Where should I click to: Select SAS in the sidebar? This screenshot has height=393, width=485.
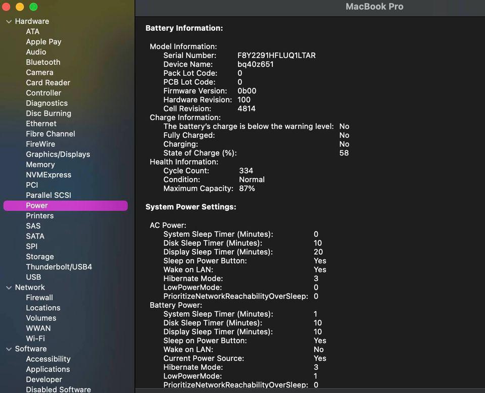click(x=33, y=226)
